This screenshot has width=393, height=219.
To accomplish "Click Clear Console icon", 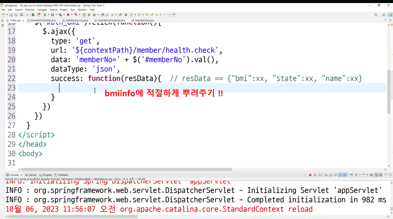I will (x=326, y=175).
